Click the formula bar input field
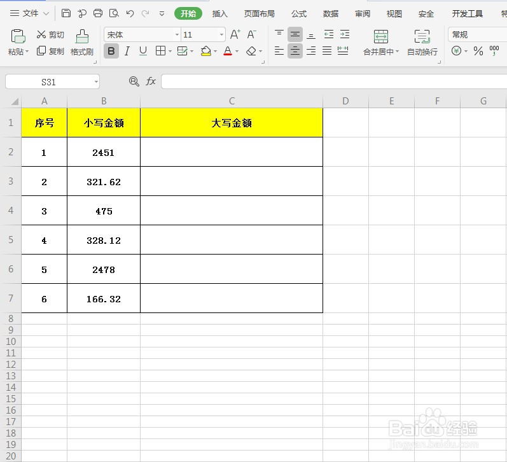The image size is (507, 462). click(x=334, y=81)
